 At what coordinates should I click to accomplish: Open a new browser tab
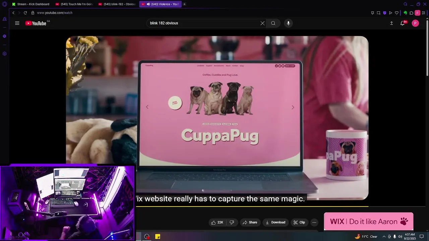[x=184, y=4]
